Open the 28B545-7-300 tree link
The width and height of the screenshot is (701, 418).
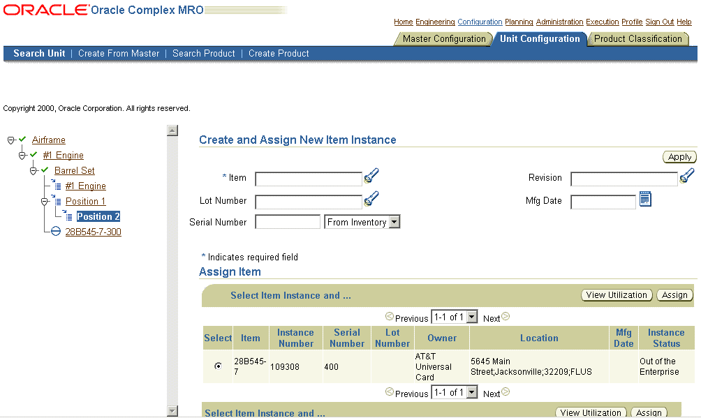point(93,232)
